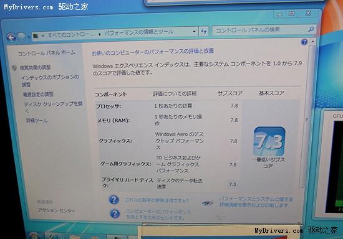
Task: Click the Back navigation arrow
Action: click(x=11, y=37)
